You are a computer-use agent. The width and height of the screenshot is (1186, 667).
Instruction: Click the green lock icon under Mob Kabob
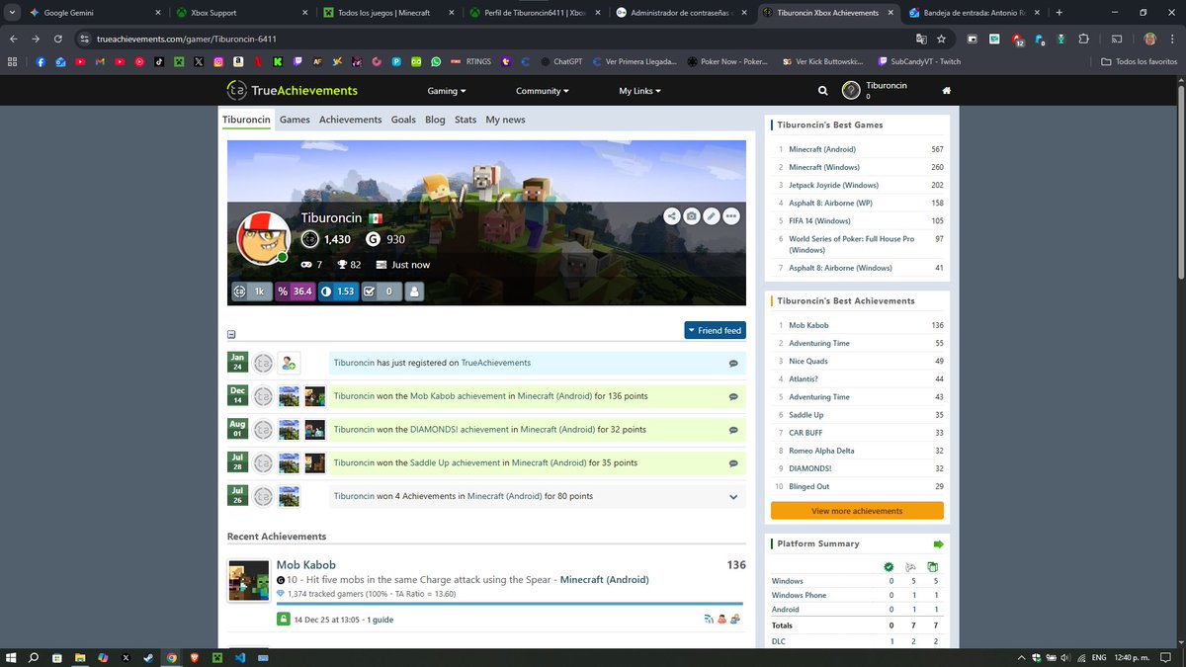(284, 620)
